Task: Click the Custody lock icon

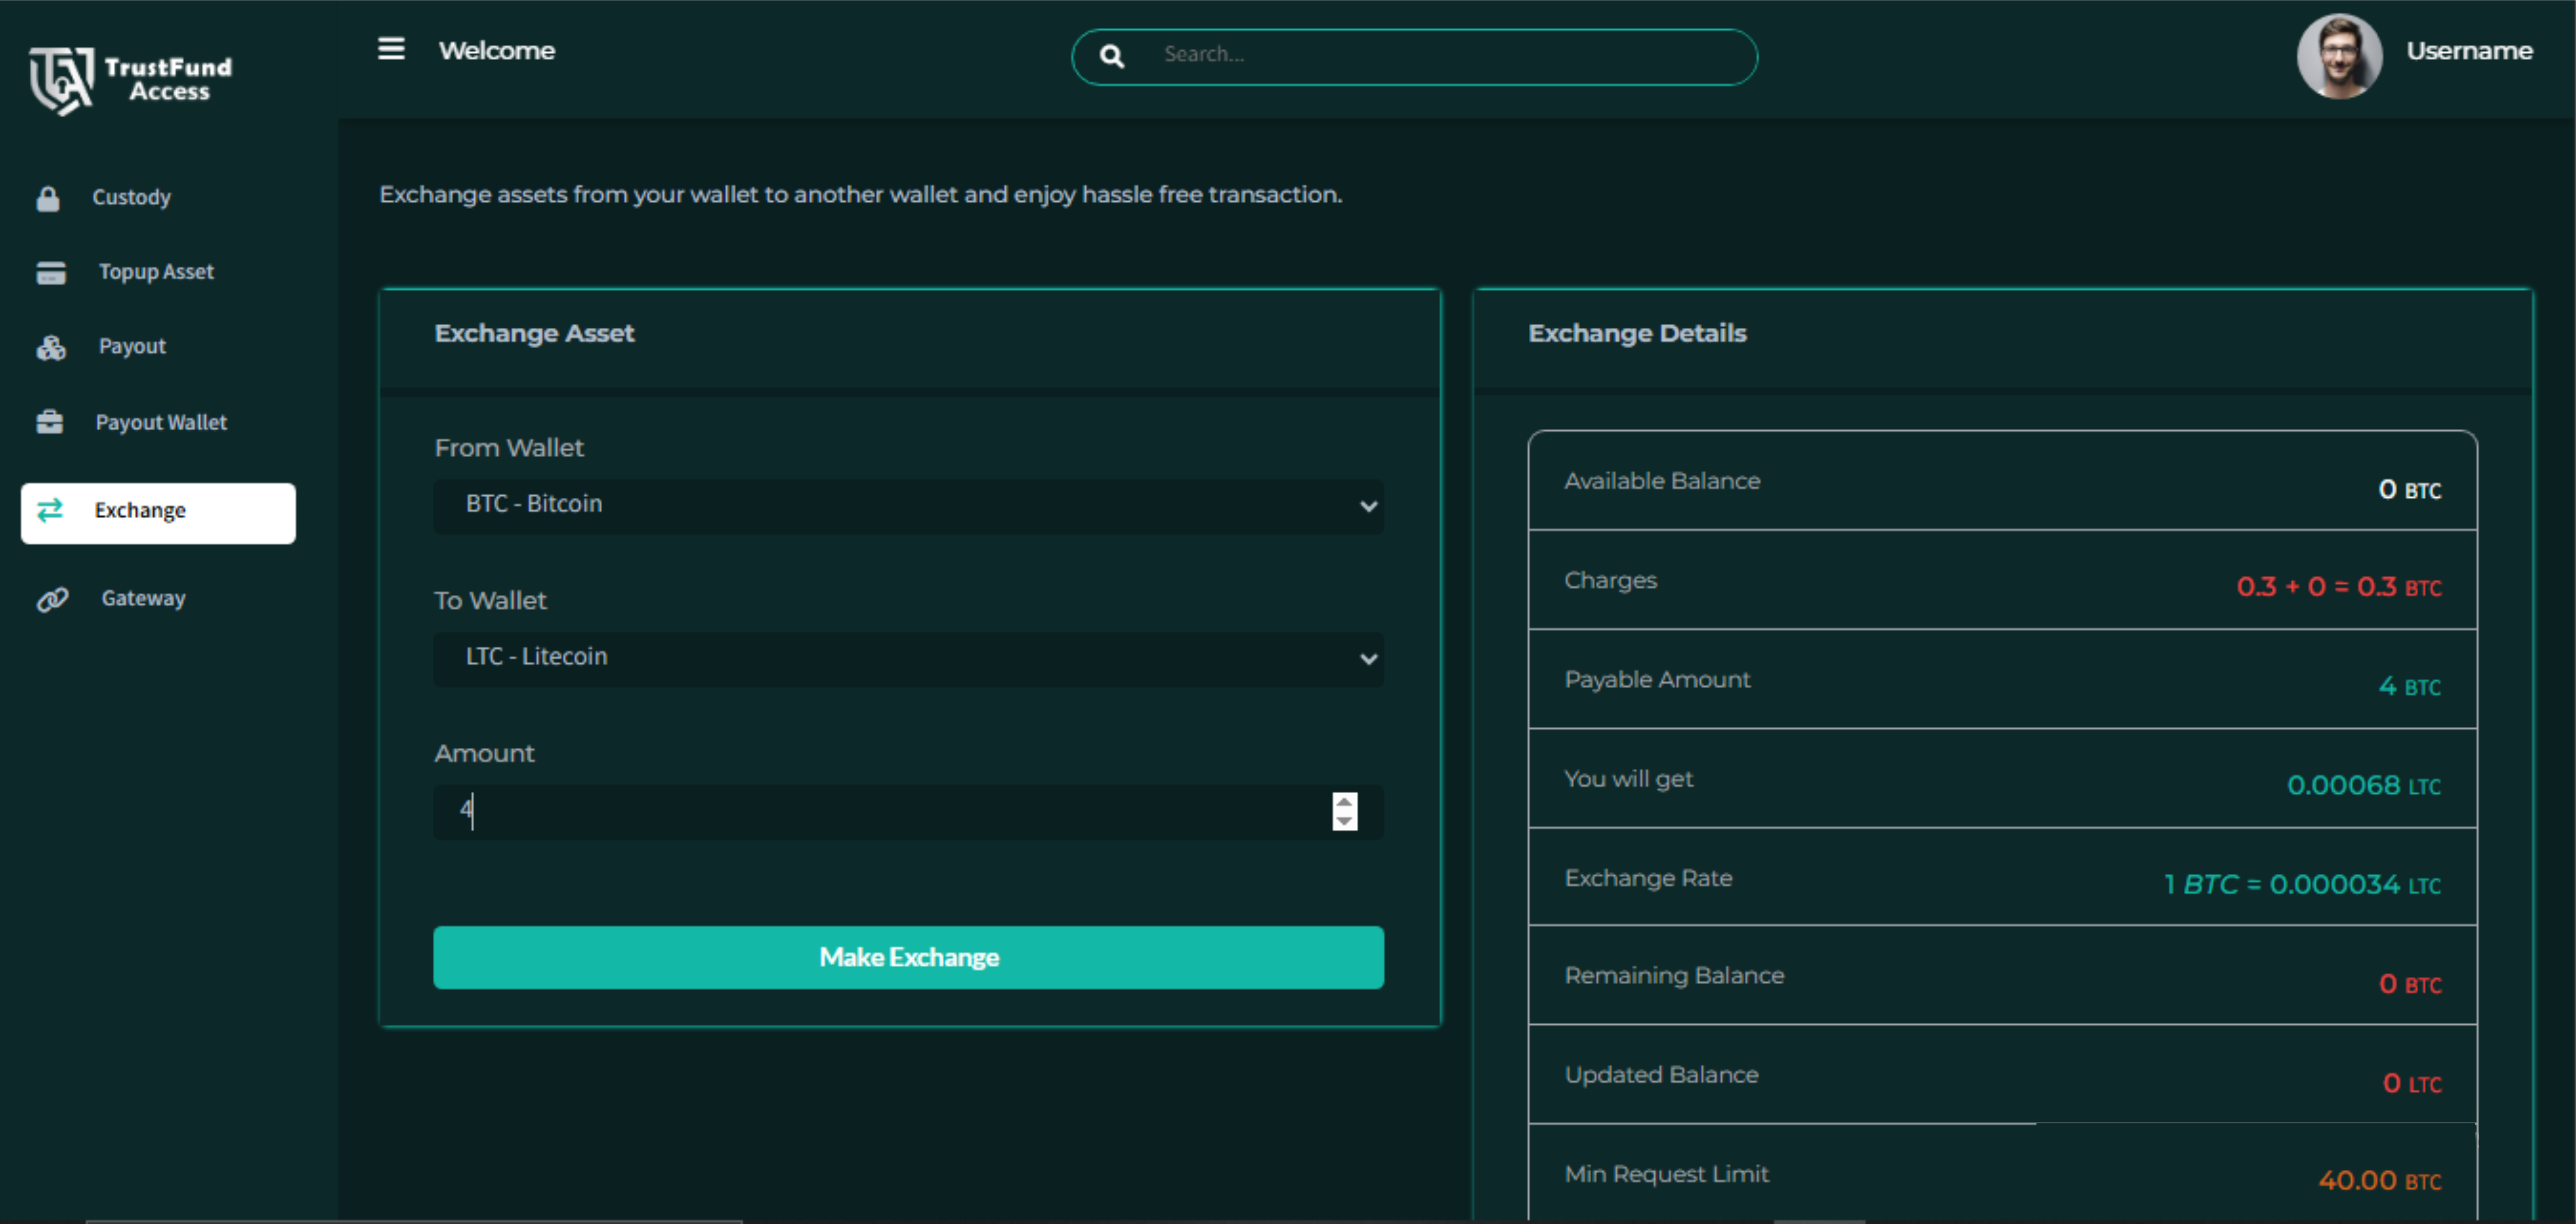Action: pyautogui.click(x=48, y=198)
